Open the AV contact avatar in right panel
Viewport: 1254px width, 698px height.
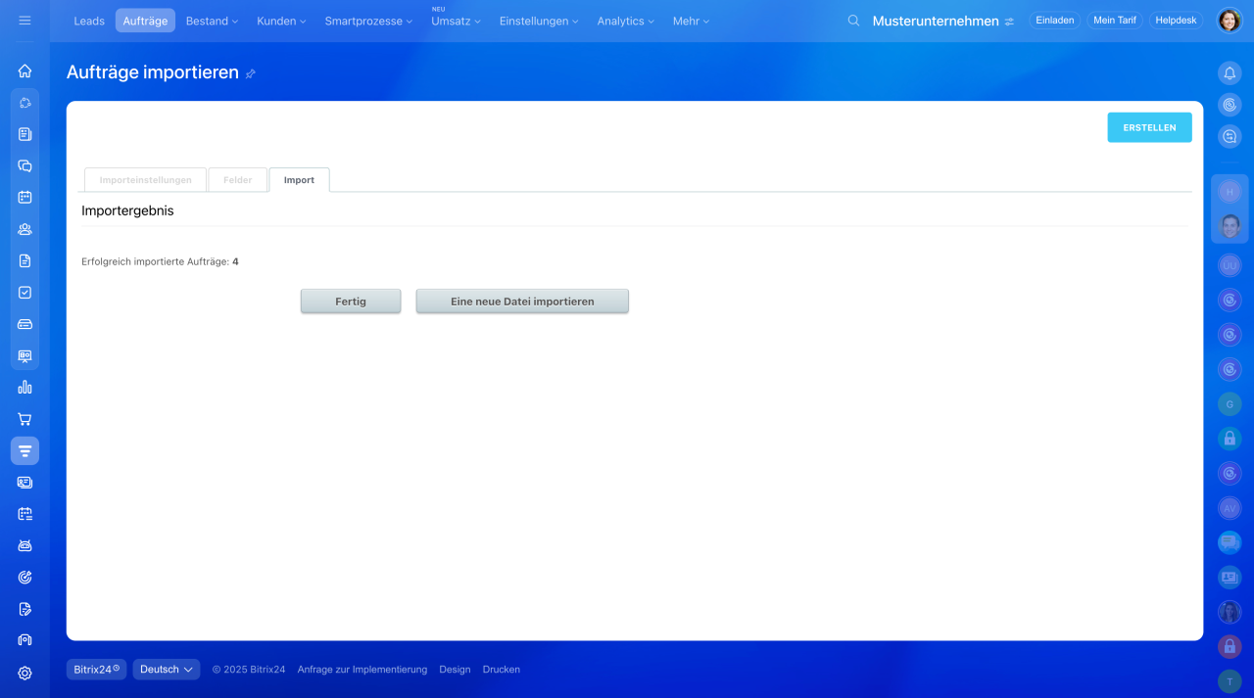1230,508
